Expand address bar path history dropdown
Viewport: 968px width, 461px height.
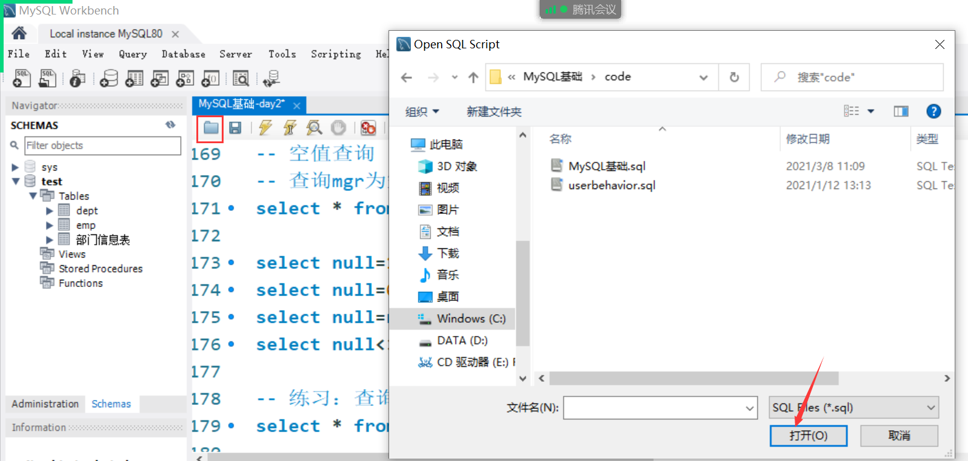703,77
